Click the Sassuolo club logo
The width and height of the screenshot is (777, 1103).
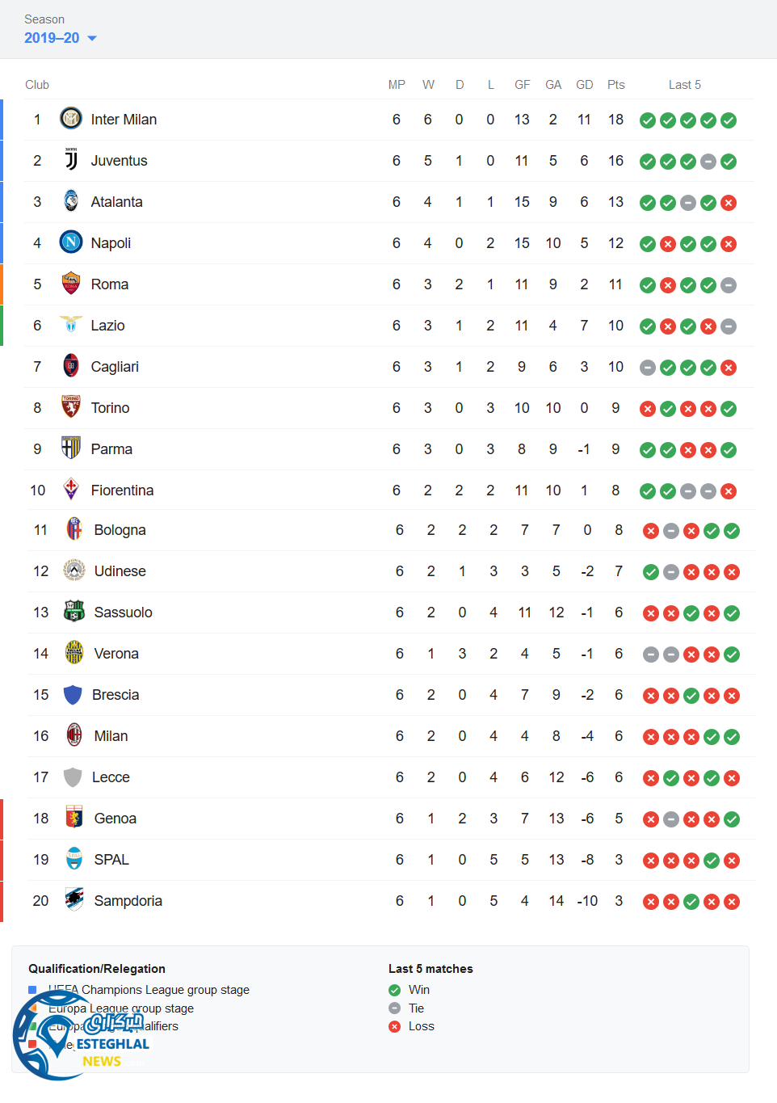[74, 612]
